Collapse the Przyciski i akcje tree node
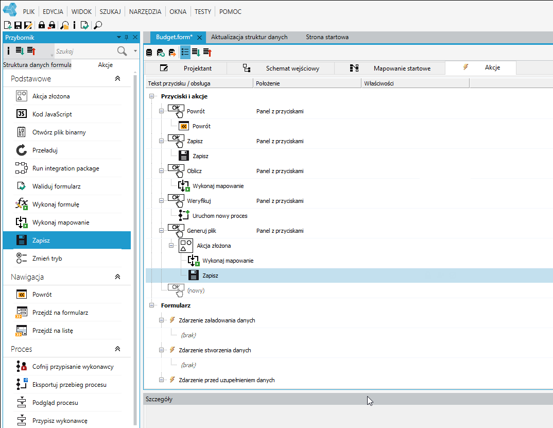The image size is (553, 428). [152, 96]
